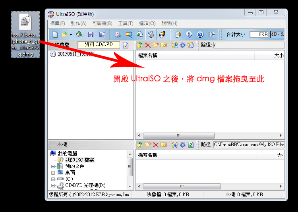Select 我的 ISO 檔案 tree item
This screenshot has width=298, height=212.
coord(79,160)
